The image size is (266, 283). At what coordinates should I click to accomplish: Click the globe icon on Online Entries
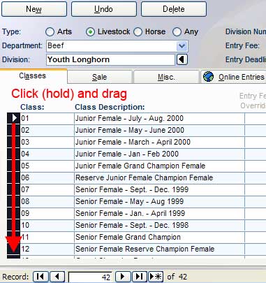point(208,77)
